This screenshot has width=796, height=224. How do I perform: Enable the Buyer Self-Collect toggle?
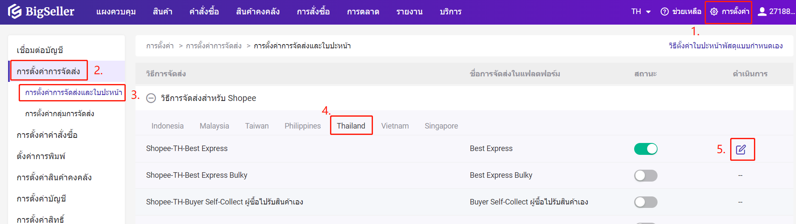(x=645, y=202)
